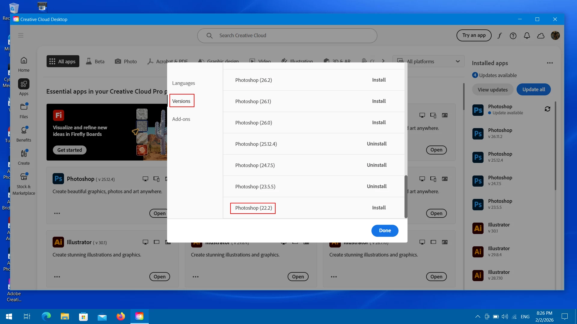Click the versions list scrollbar

406,196
